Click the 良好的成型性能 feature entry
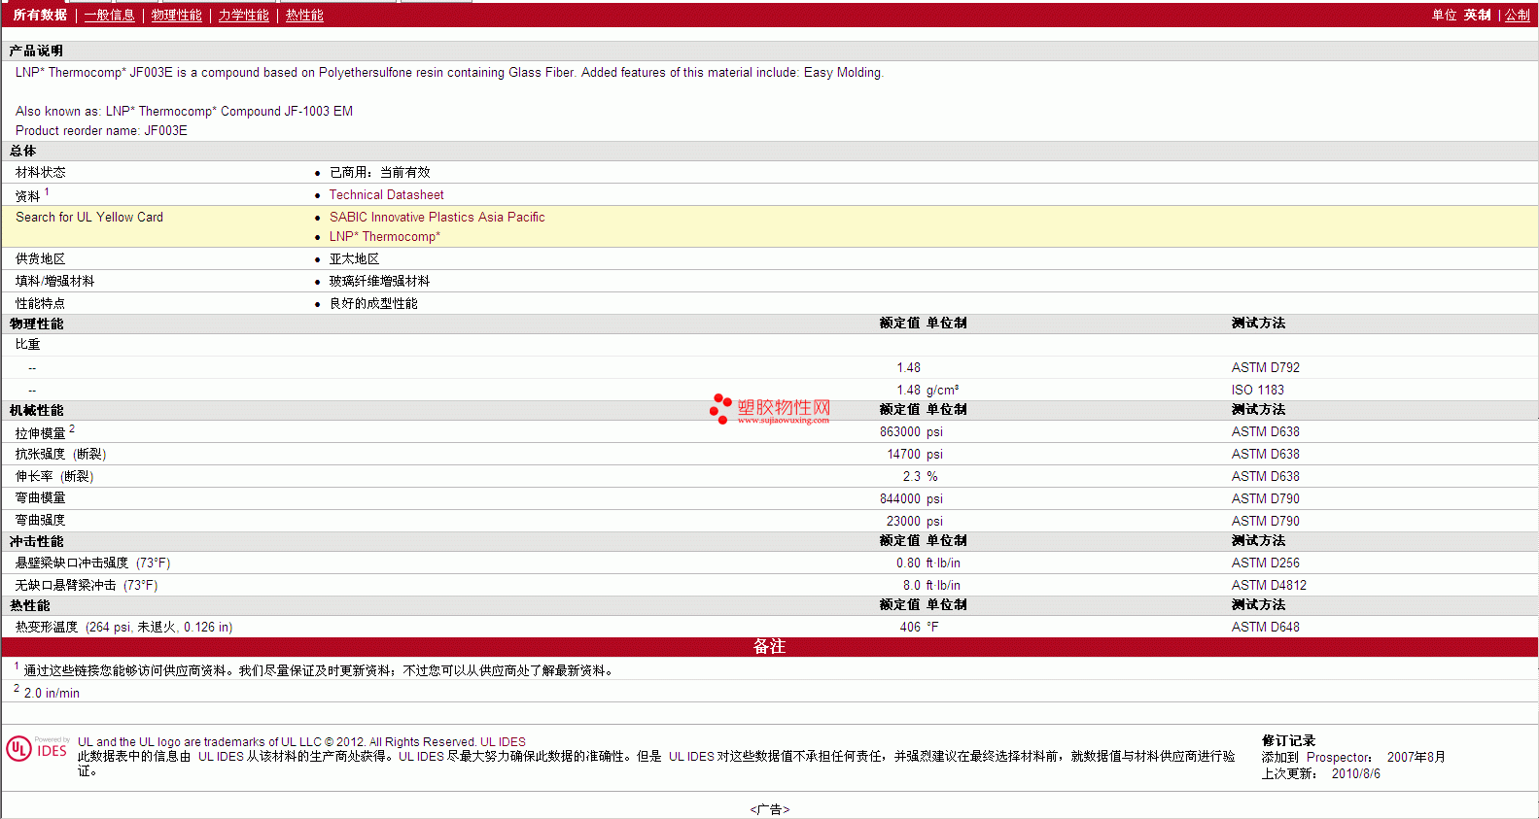The image size is (1539, 819). coord(373,303)
